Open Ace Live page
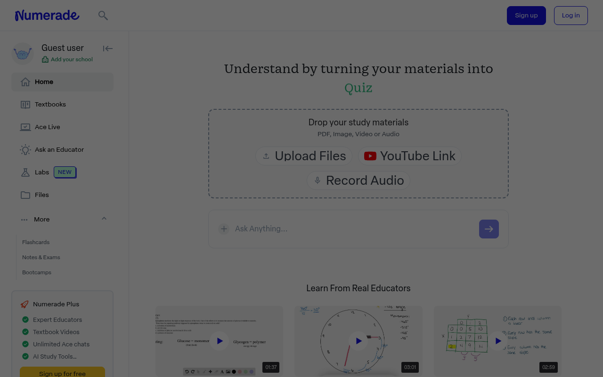The width and height of the screenshot is (603, 377). pos(62,127)
